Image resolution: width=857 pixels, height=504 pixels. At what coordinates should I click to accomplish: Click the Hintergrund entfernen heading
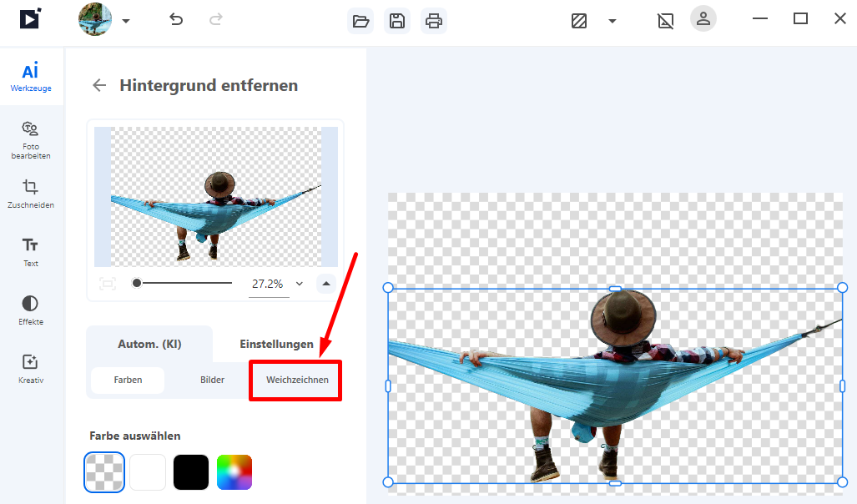tap(209, 85)
